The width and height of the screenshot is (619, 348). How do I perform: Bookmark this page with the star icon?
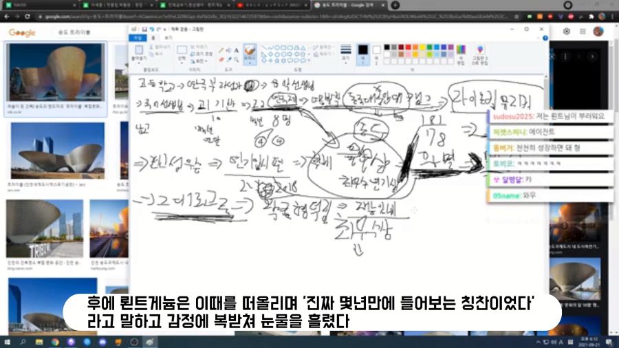(517, 17)
